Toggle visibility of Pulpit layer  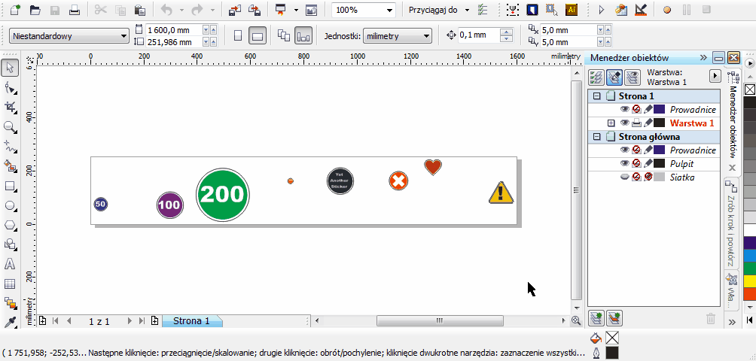point(625,164)
